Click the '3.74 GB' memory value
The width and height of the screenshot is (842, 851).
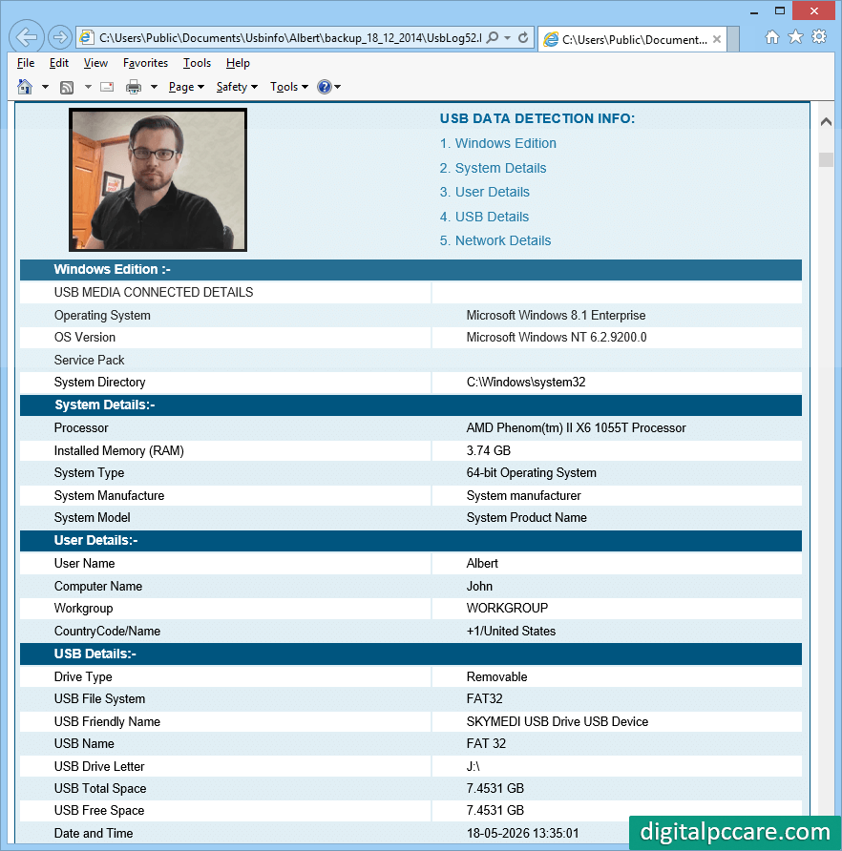[489, 450]
